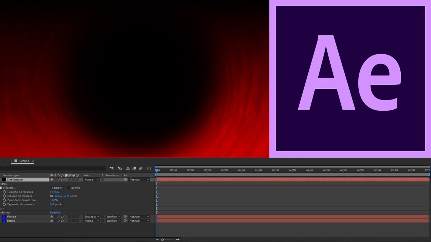Viewport: 431px width, 242px height.
Task: Open parent Nenhum dropdown for Vortex
Action: [139, 216]
